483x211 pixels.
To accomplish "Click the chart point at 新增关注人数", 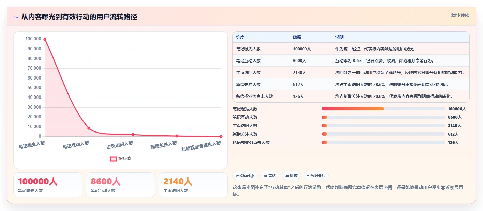I will [177, 136].
